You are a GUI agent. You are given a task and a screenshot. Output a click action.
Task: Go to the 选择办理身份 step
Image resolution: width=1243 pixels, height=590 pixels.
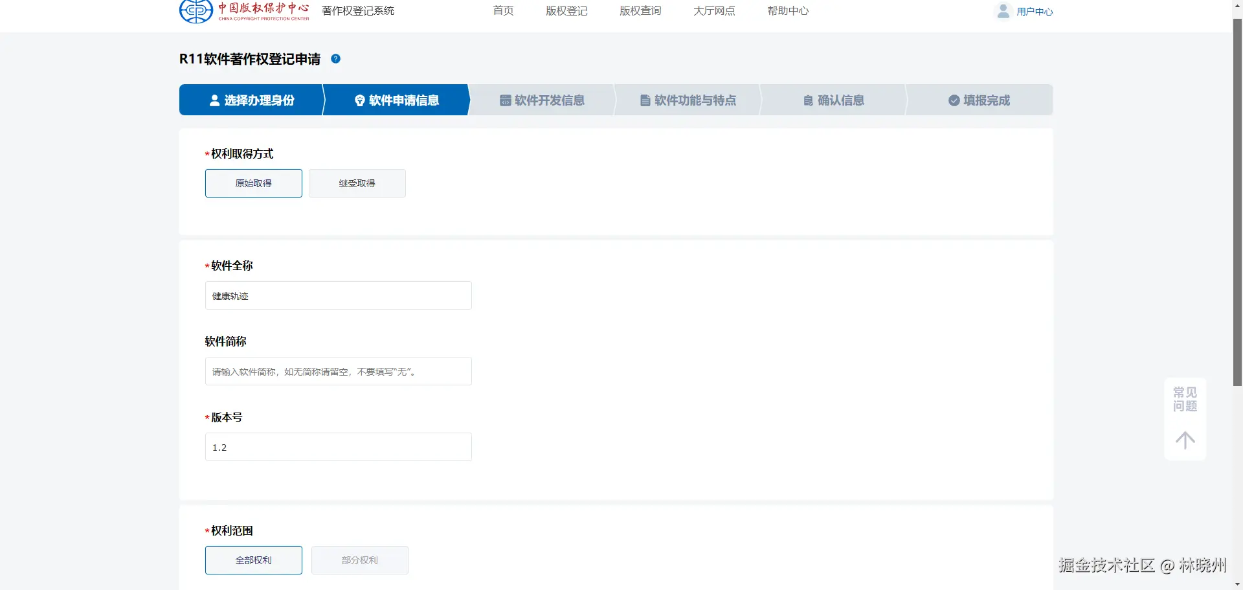(x=251, y=100)
